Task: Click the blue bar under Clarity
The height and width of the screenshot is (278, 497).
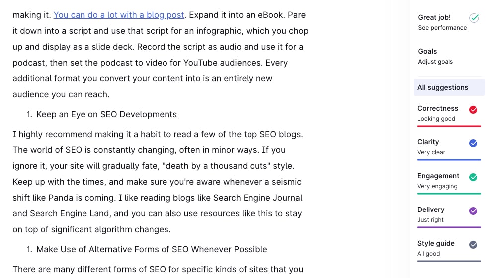Action: pos(449,160)
